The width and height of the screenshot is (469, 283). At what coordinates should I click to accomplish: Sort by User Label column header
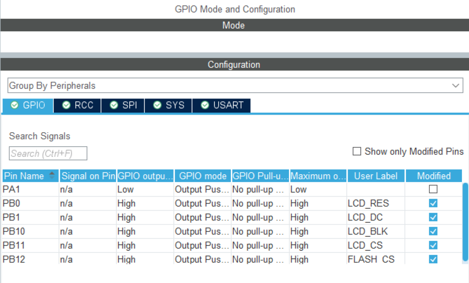376,176
